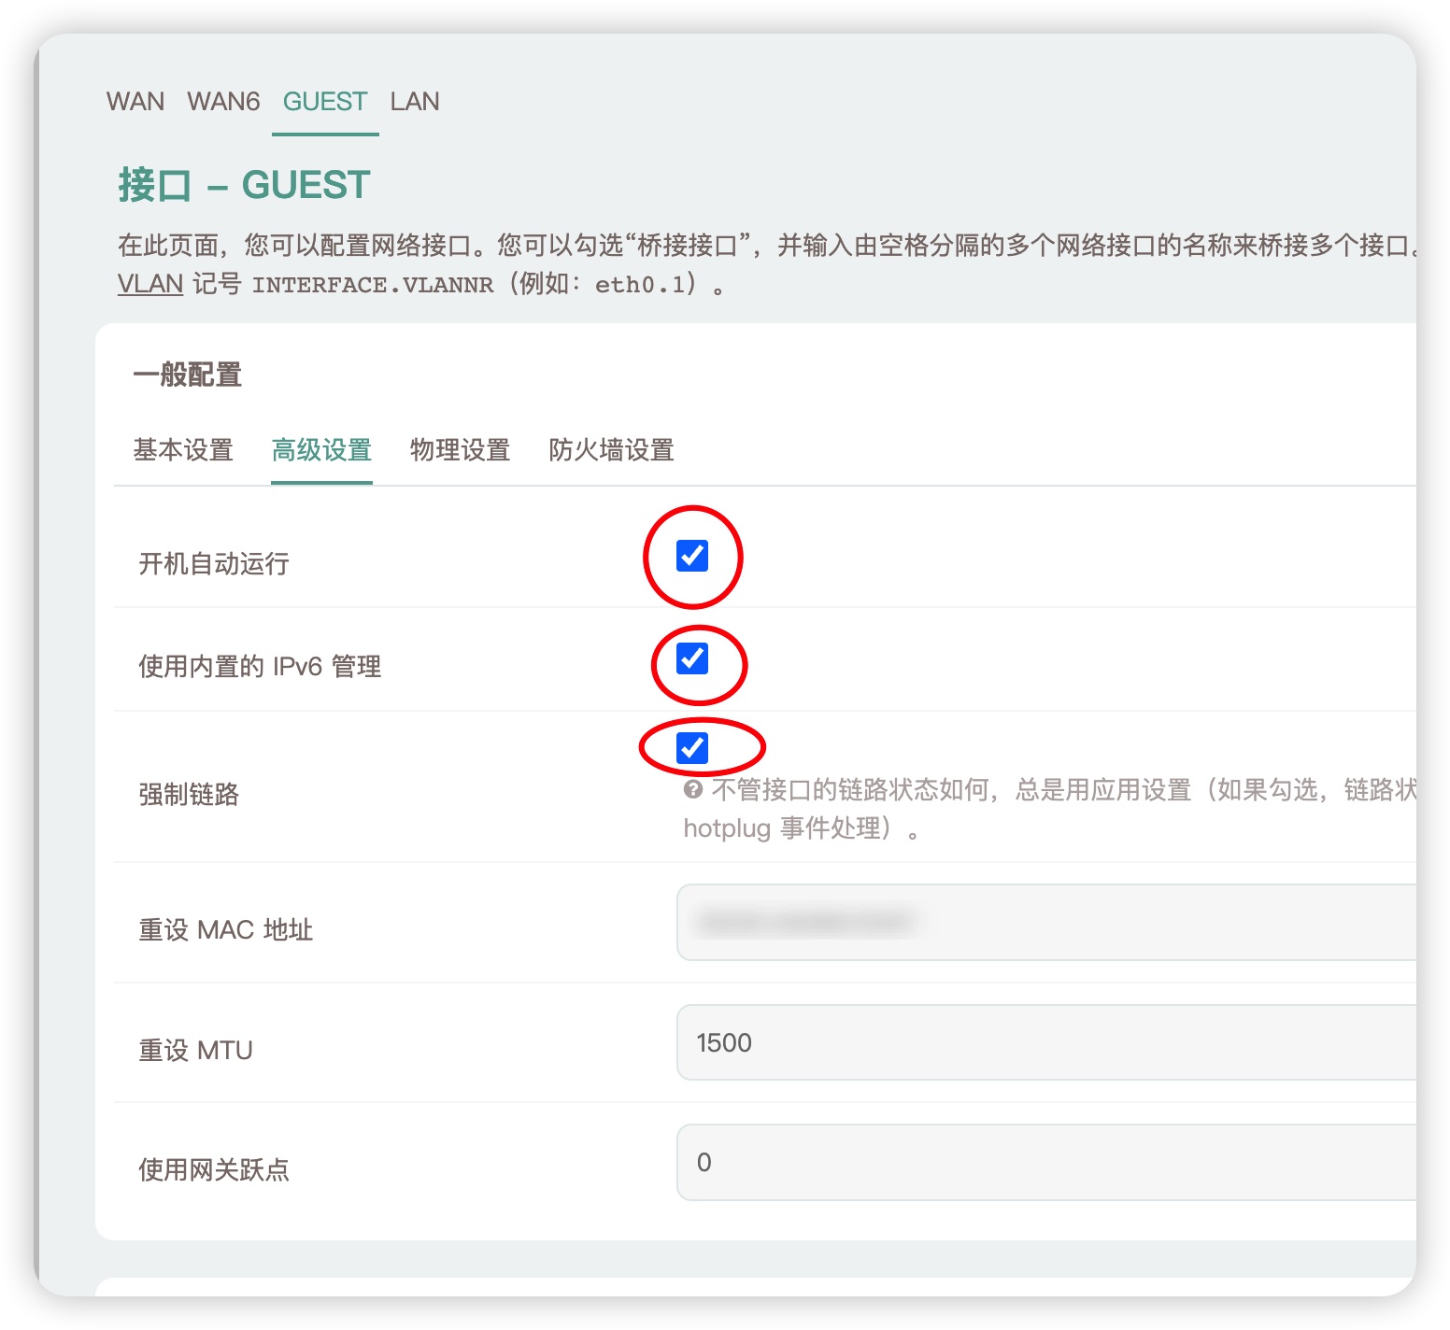Switch to the GUEST interface tab

pos(324,102)
